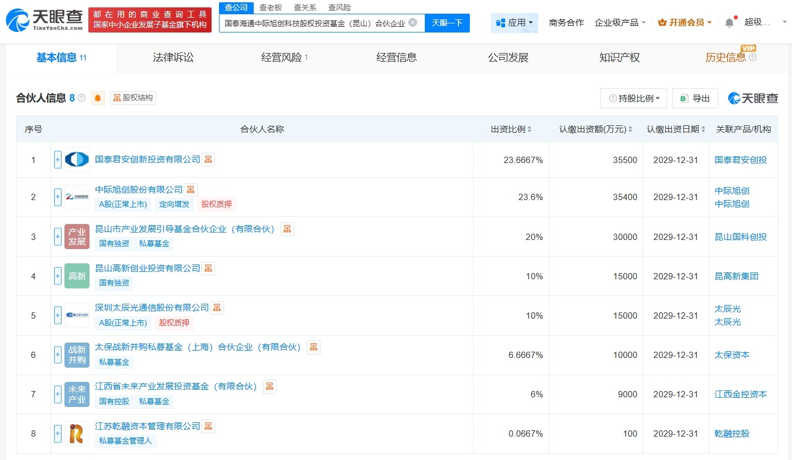The width and height of the screenshot is (792, 460).
Task: Clear the search box with the X icon
Action: pos(413,23)
